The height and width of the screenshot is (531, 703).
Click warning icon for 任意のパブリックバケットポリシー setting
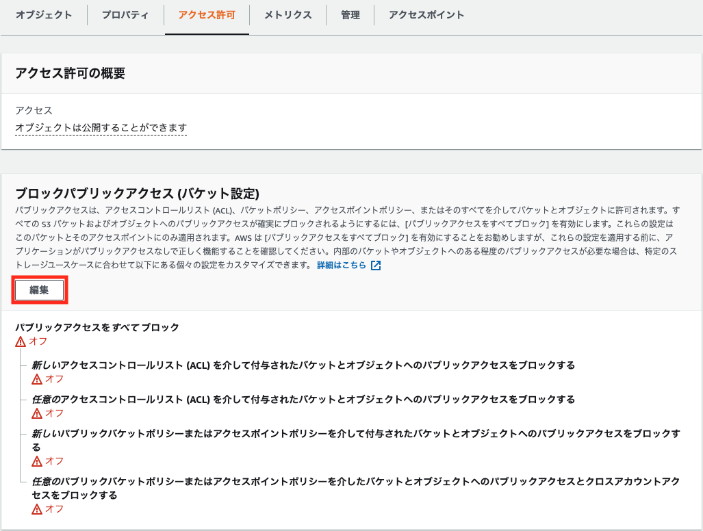36,507
